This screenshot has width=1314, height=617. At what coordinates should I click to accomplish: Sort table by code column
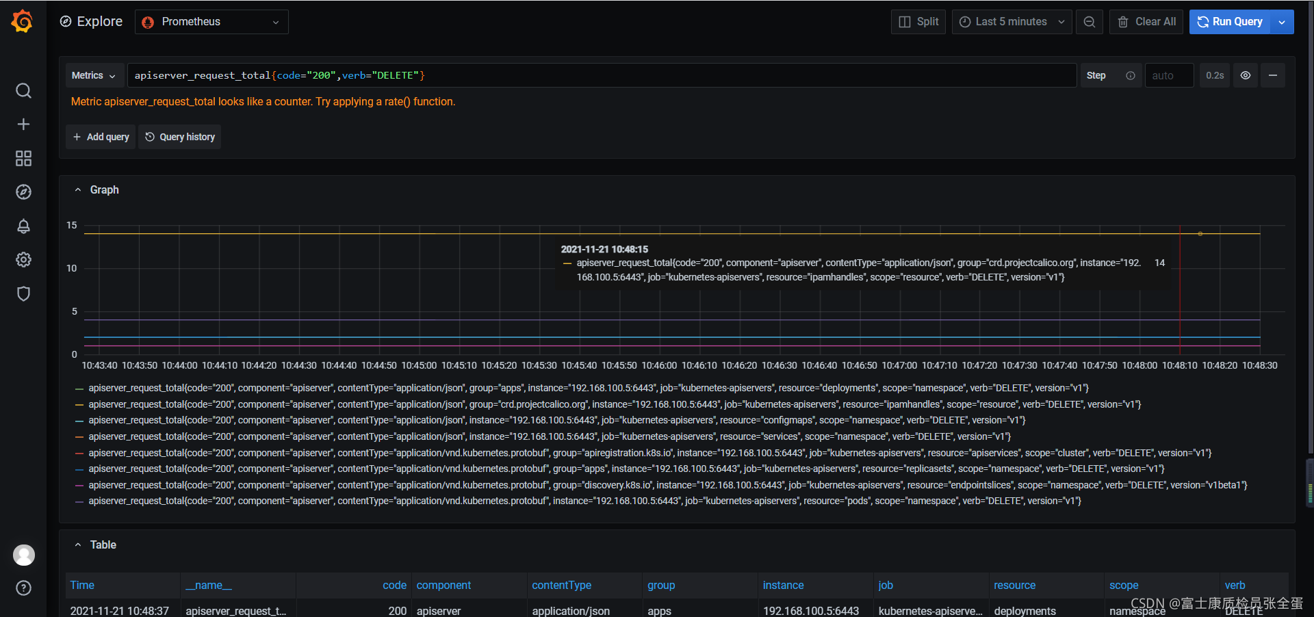pos(394,585)
